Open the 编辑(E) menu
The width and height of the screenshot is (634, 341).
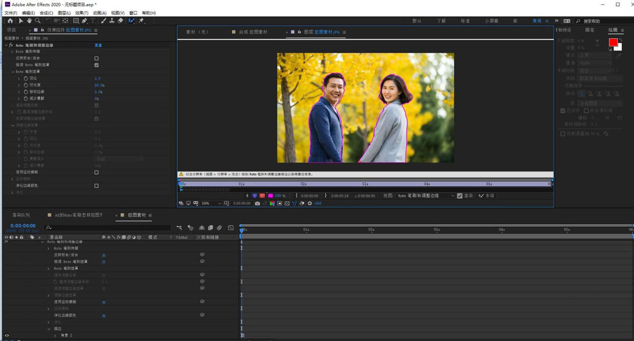[x=29, y=13]
